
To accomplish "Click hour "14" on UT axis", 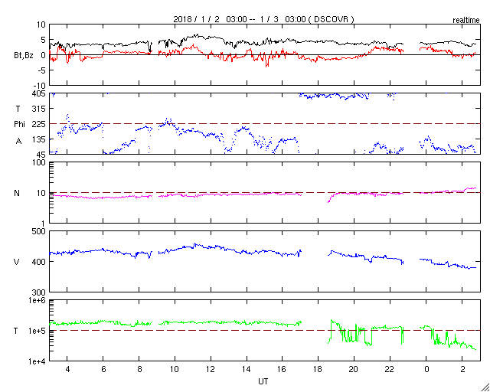I will click(247, 369).
